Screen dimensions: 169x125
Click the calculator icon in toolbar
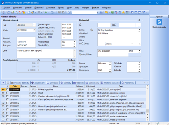click(120, 12)
